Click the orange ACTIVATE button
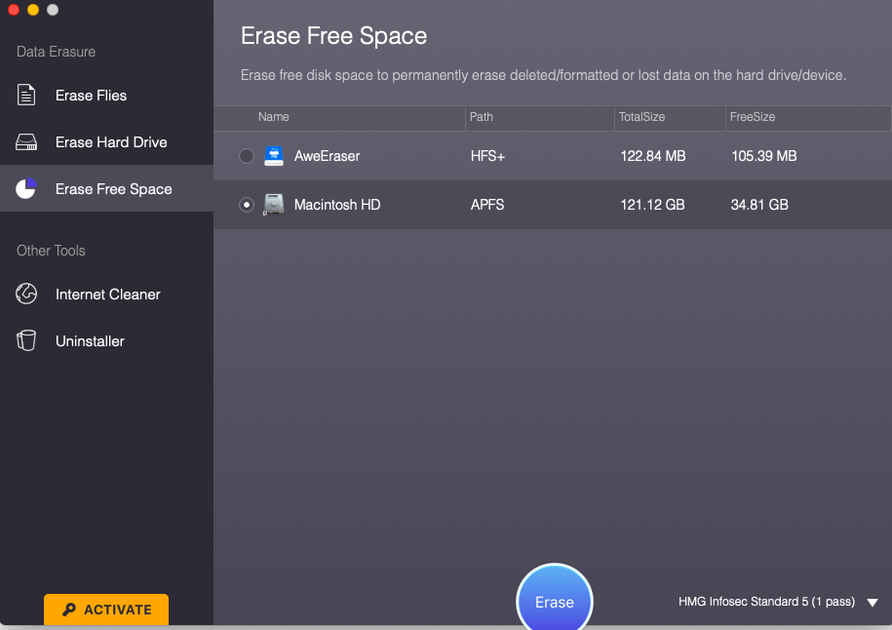The width and height of the screenshot is (892, 630). pos(106,610)
